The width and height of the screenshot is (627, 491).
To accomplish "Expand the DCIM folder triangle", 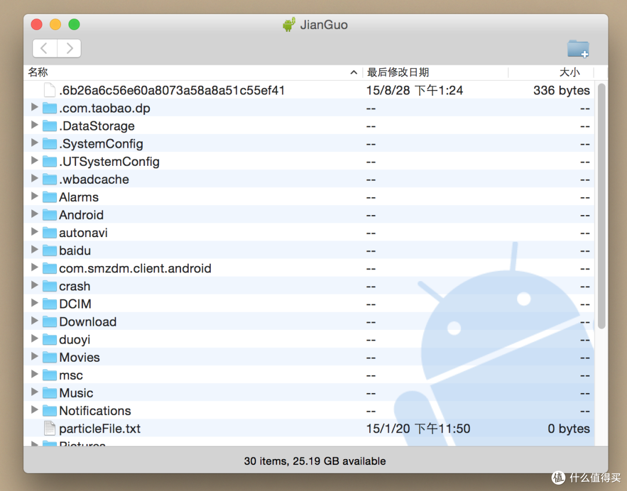I will coord(35,303).
